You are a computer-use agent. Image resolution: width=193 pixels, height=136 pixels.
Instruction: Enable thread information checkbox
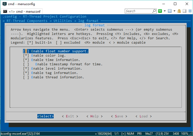tap(26, 77)
